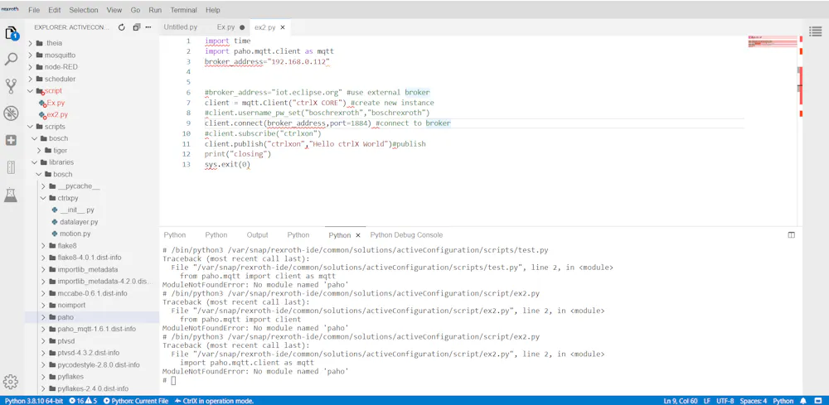829x405 pixels.
Task: Click the Settings gear icon
Action: 11,382
